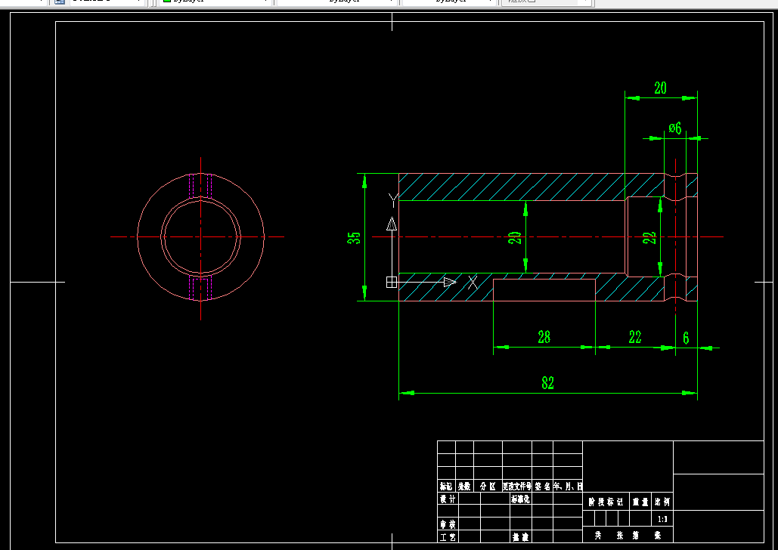Click the 阶段标记 header cell
Viewport: 778px width, 550px height.
606,502
